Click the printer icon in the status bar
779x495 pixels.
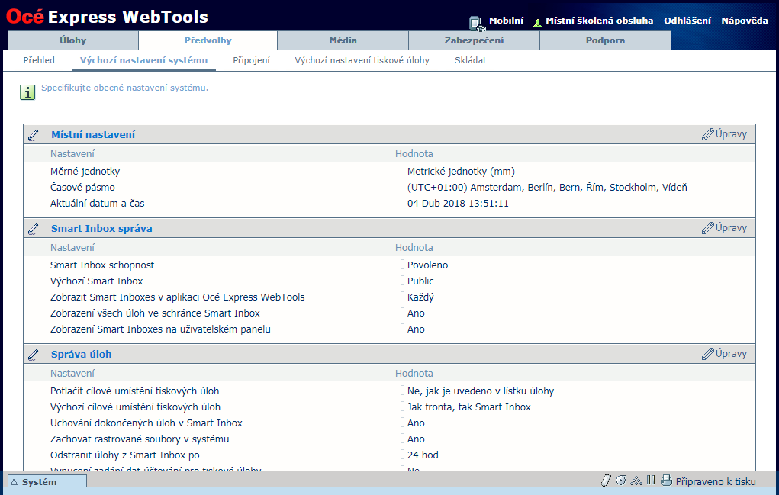click(x=666, y=481)
